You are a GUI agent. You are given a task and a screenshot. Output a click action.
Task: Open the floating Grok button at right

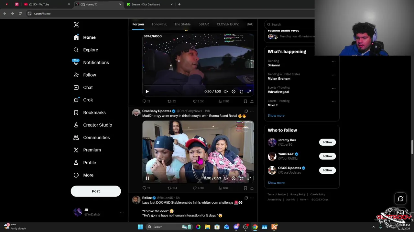(x=400, y=199)
